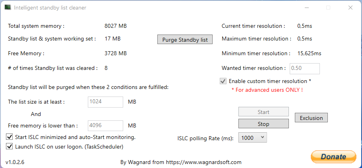The width and height of the screenshot is (362, 168).
Task: Close the Intelligent standby list cleaner window
Action: (x=350, y=8)
